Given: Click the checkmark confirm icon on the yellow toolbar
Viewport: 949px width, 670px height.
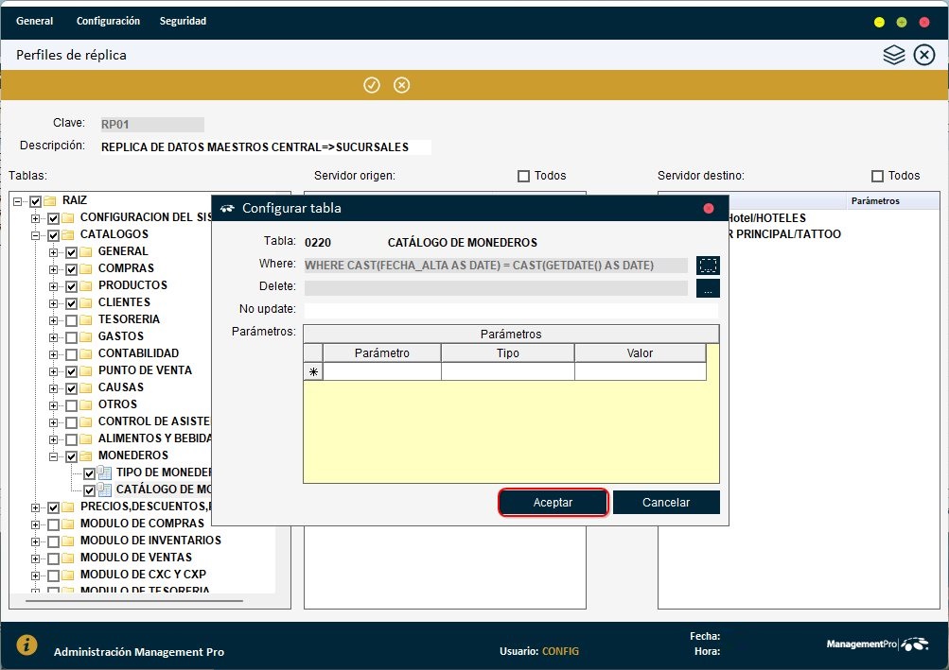Looking at the screenshot, I should (371, 85).
